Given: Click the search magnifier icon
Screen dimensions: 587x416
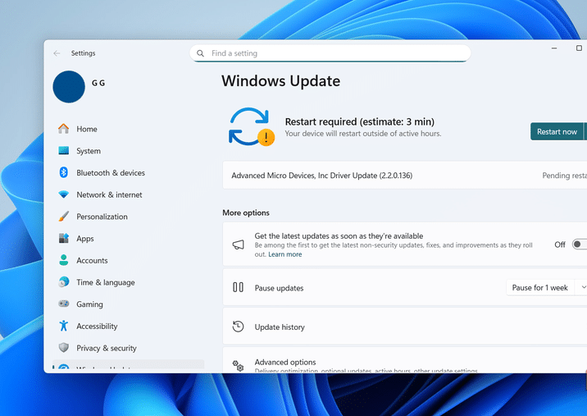Looking at the screenshot, I should pyautogui.click(x=200, y=53).
